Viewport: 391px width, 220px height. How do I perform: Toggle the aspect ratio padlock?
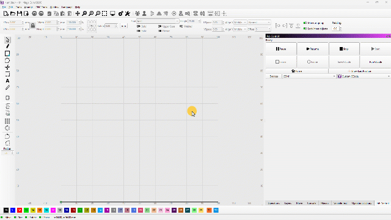[32, 26]
